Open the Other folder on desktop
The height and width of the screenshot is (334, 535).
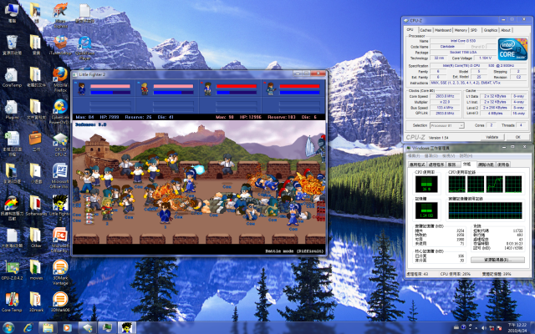click(36, 237)
